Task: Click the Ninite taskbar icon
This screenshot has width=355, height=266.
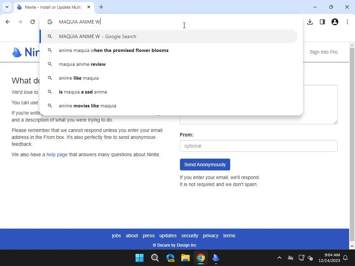Action: (x=216, y=258)
